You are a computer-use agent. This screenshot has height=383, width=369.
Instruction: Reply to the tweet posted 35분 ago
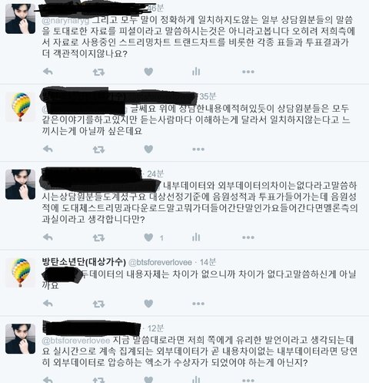tap(48, 149)
